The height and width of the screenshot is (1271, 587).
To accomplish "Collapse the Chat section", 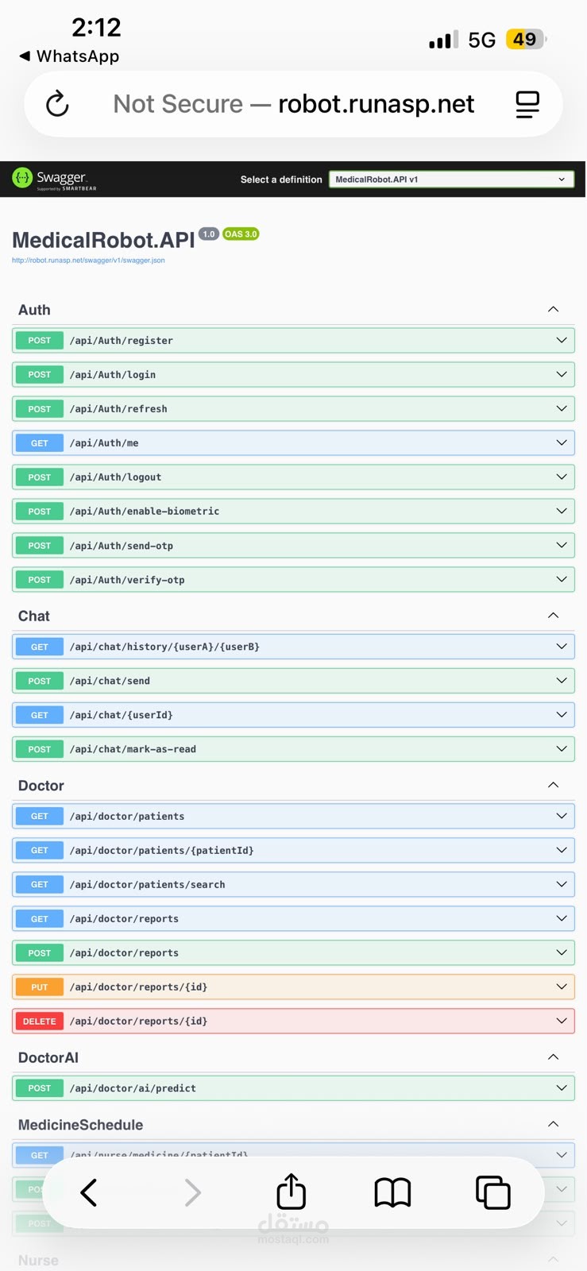I will (x=554, y=616).
